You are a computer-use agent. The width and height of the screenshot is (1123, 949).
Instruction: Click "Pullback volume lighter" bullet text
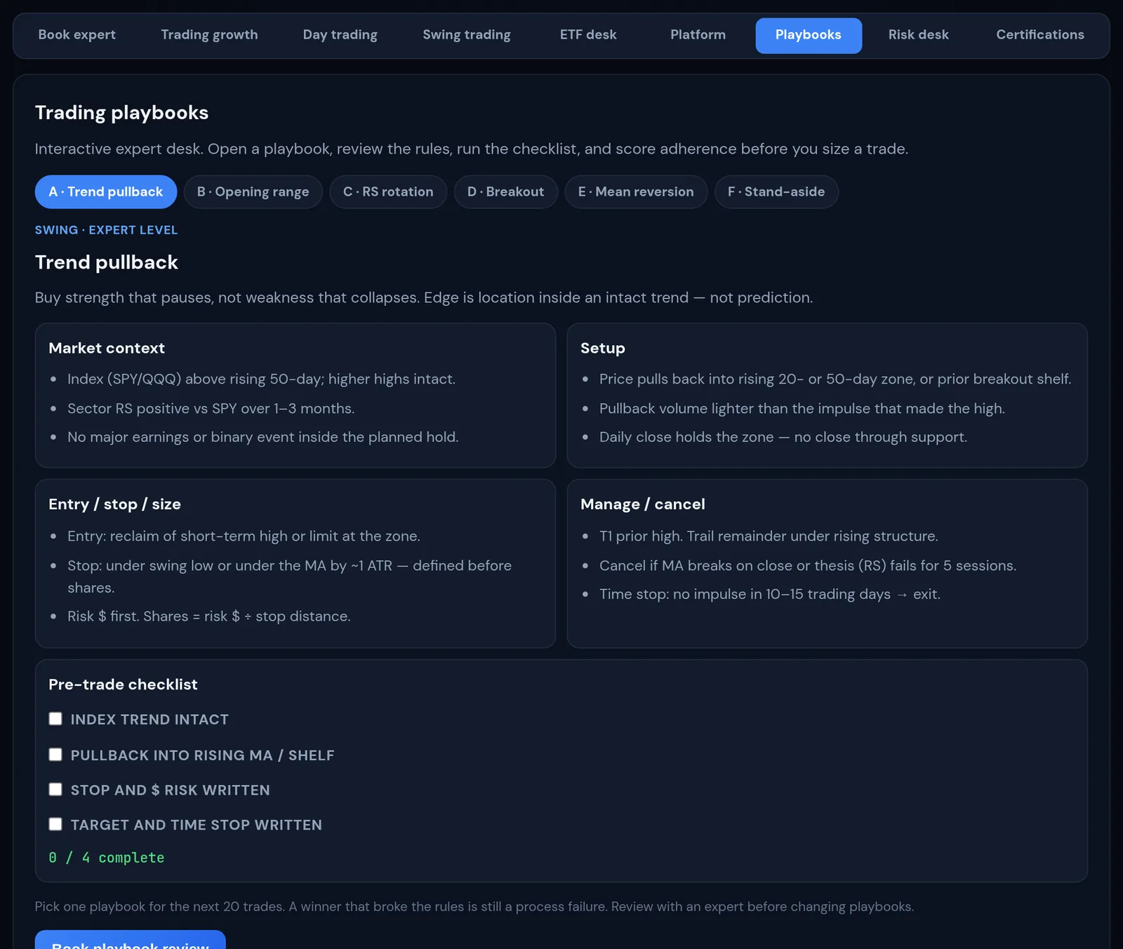(802, 408)
